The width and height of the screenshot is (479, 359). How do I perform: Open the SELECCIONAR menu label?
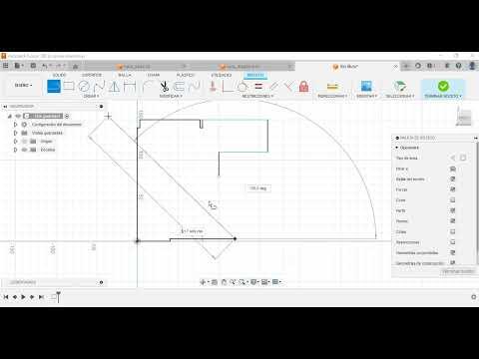point(400,96)
